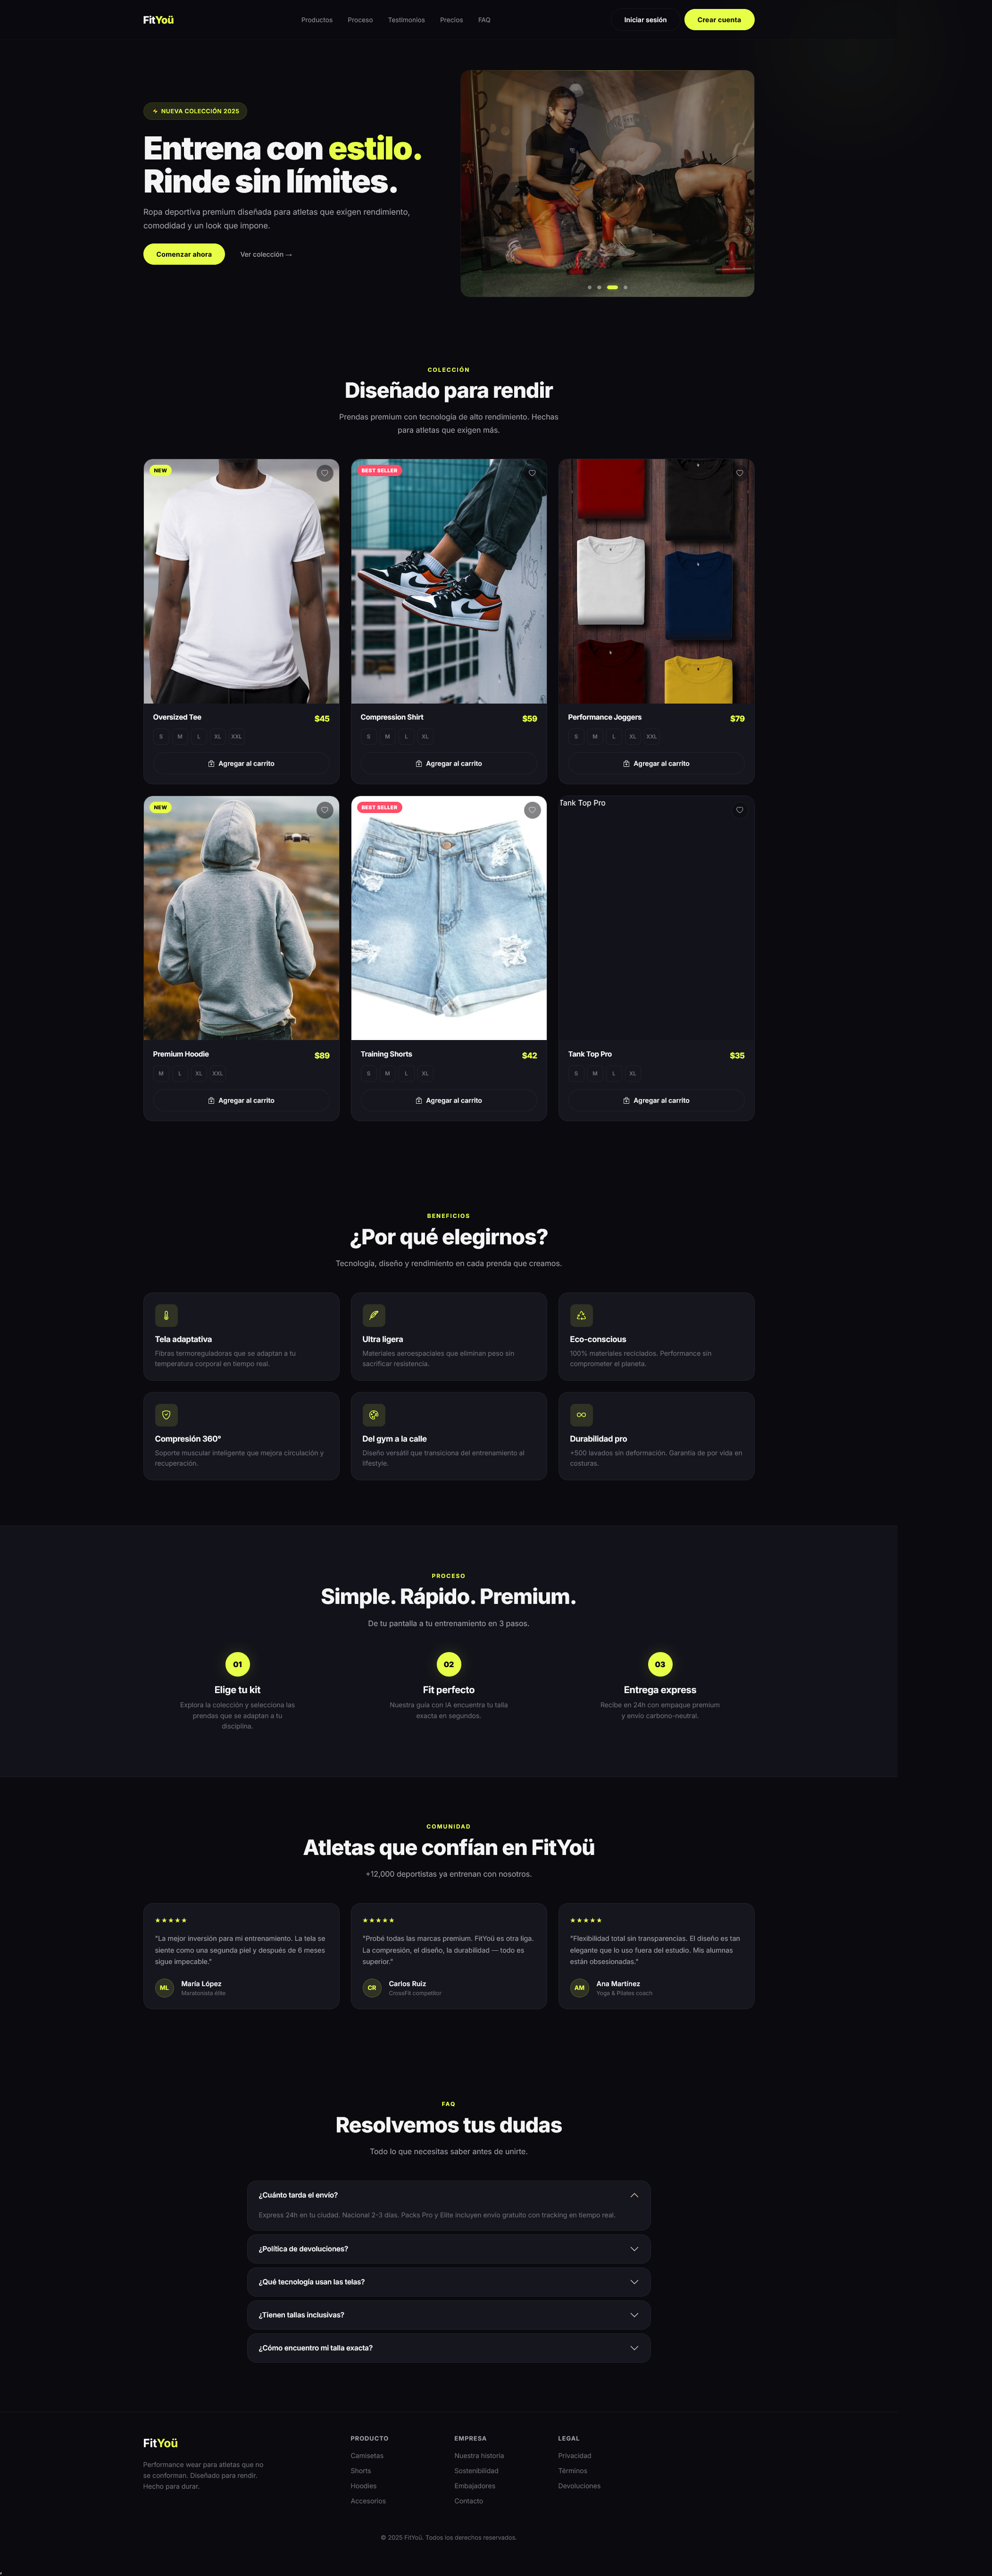Expand ¿Qué tecnología usan las telas?
Screen dimensions: 992x2576
point(449,2282)
